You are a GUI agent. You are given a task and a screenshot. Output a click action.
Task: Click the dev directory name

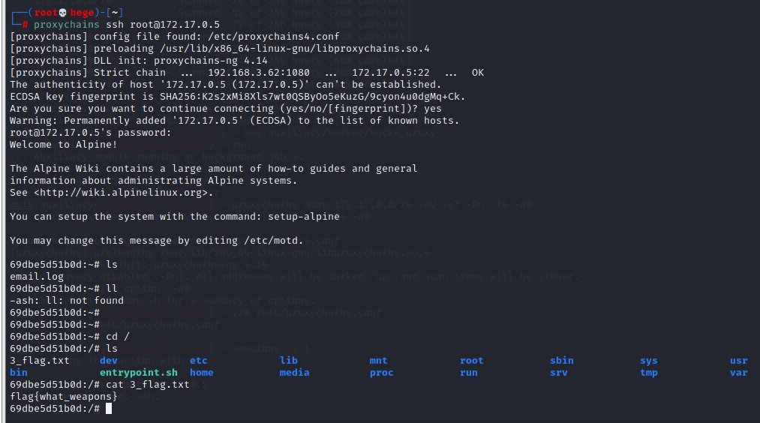pyautogui.click(x=109, y=361)
